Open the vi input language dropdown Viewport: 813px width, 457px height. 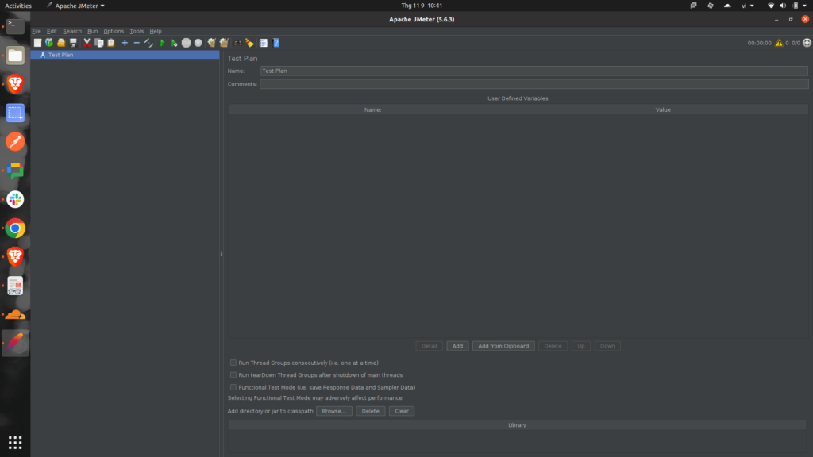tap(747, 6)
